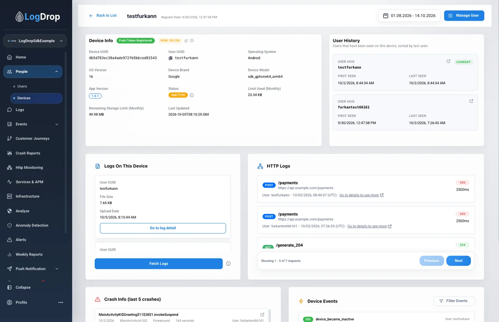Click Crash Reports sidebar icon
The width and height of the screenshot is (499, 322).
click(10, 153)
